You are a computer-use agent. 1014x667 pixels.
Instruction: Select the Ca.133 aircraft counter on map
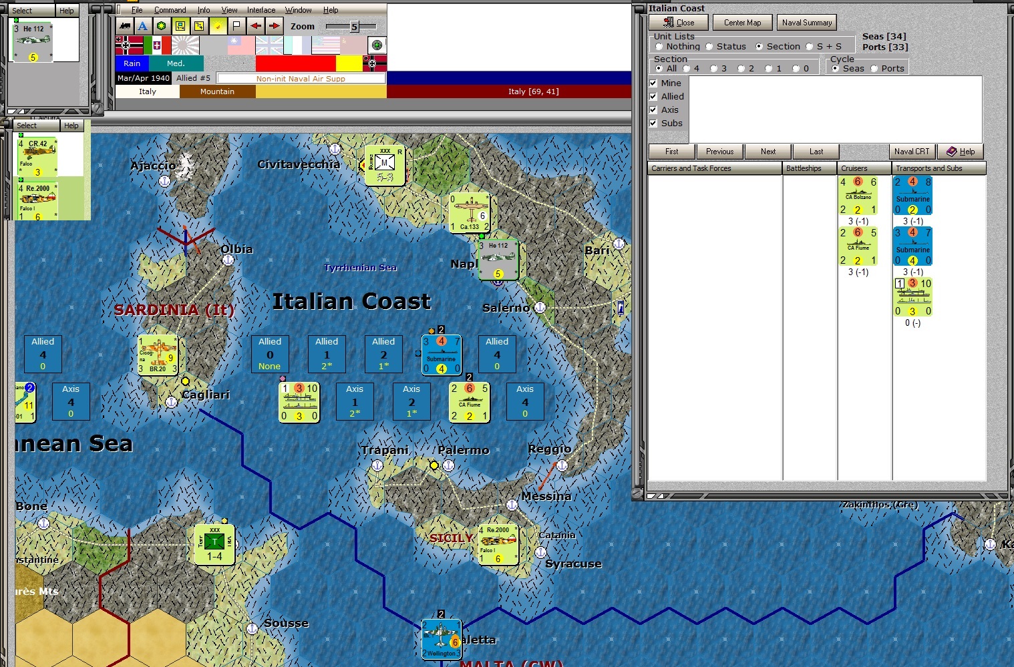(470, 212)
